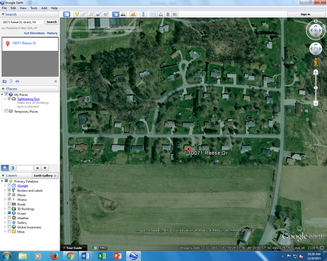Click the zoom in plus at slider top
Image resolution: width=327 pixels, height=261 pixels.
tap(316, 72)
